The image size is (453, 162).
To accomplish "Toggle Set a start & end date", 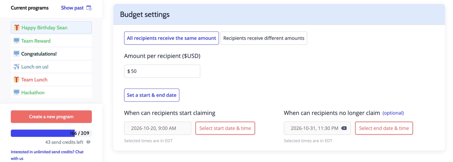I will click(x=151, y=95).
